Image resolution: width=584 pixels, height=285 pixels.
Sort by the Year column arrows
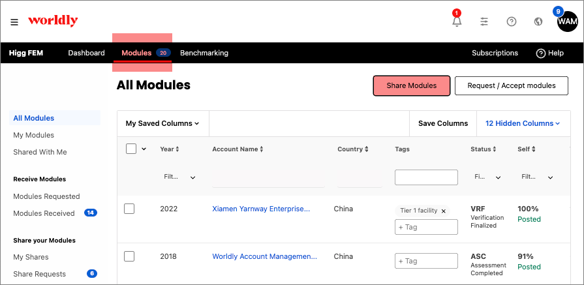pyautogui.click(x=177, y=149)
